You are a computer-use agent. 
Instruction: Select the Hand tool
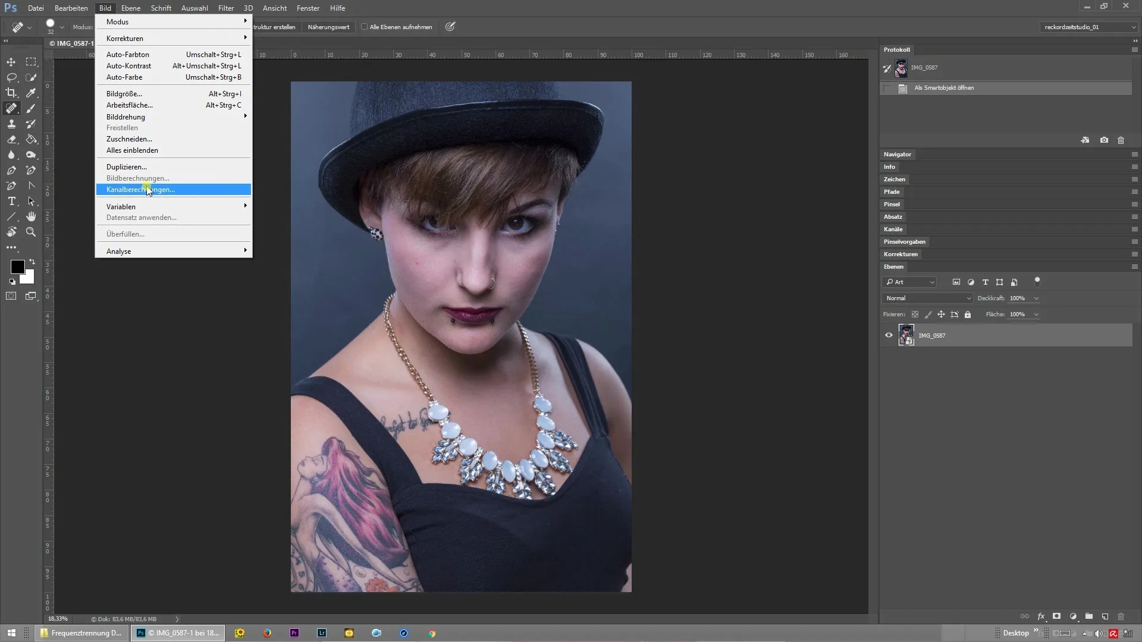(31, 216)
